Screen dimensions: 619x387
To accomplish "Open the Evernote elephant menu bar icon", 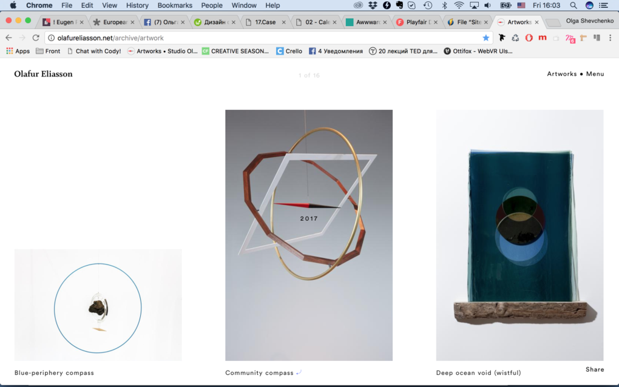I will 399,5.
